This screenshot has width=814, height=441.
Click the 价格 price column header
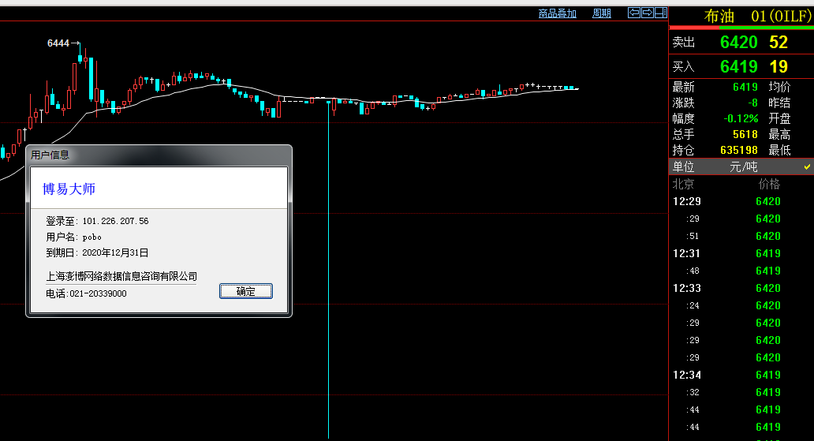click(x=768, y=185)
